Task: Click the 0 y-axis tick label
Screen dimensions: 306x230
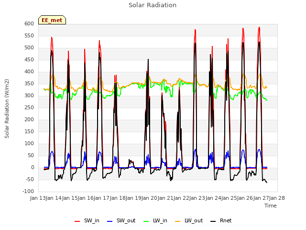Action: pyautogui.click(x=33, y=167)
